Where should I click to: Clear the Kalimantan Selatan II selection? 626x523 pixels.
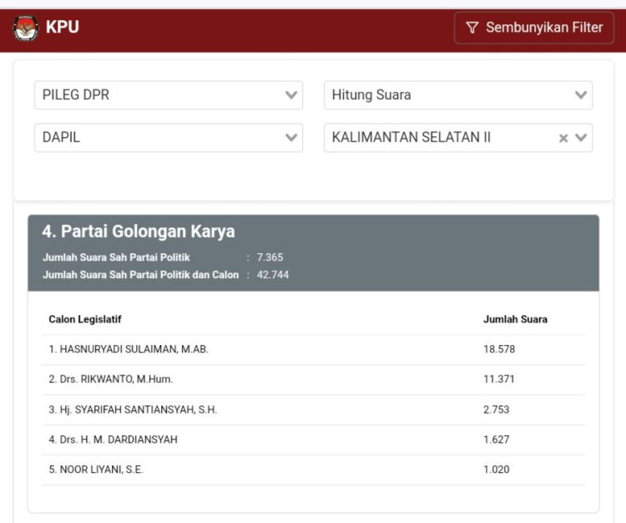(x=563, y=139)
